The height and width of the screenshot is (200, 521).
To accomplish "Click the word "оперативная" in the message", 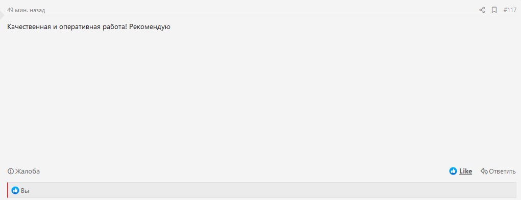I will (79, 27).
